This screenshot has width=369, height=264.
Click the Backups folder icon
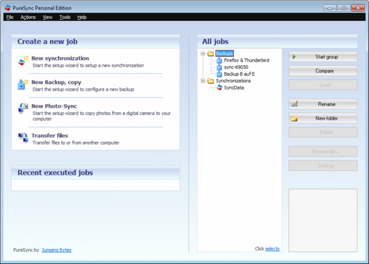(211, 54)
